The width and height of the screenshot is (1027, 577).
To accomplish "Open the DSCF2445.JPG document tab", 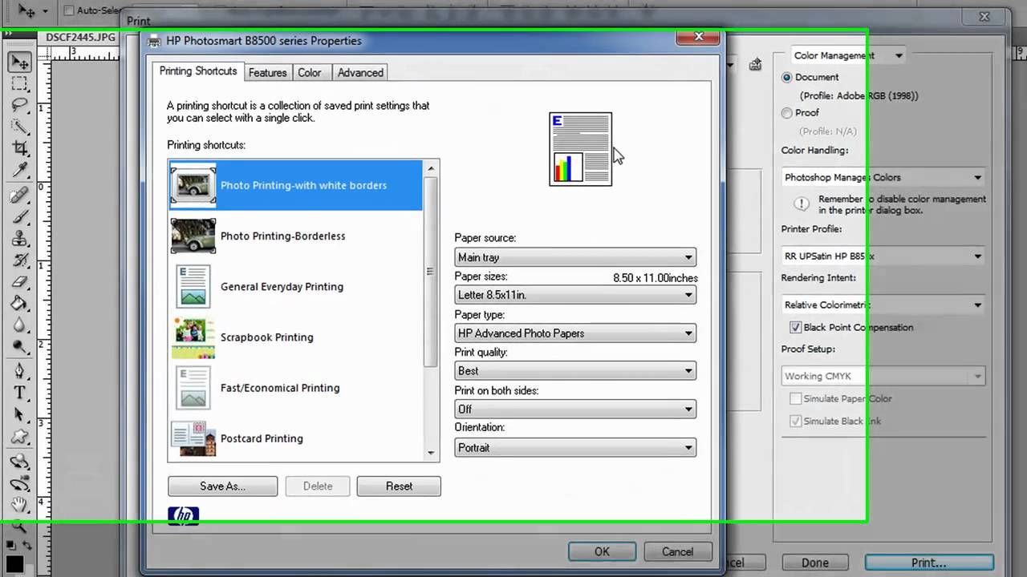I will 80,37.
